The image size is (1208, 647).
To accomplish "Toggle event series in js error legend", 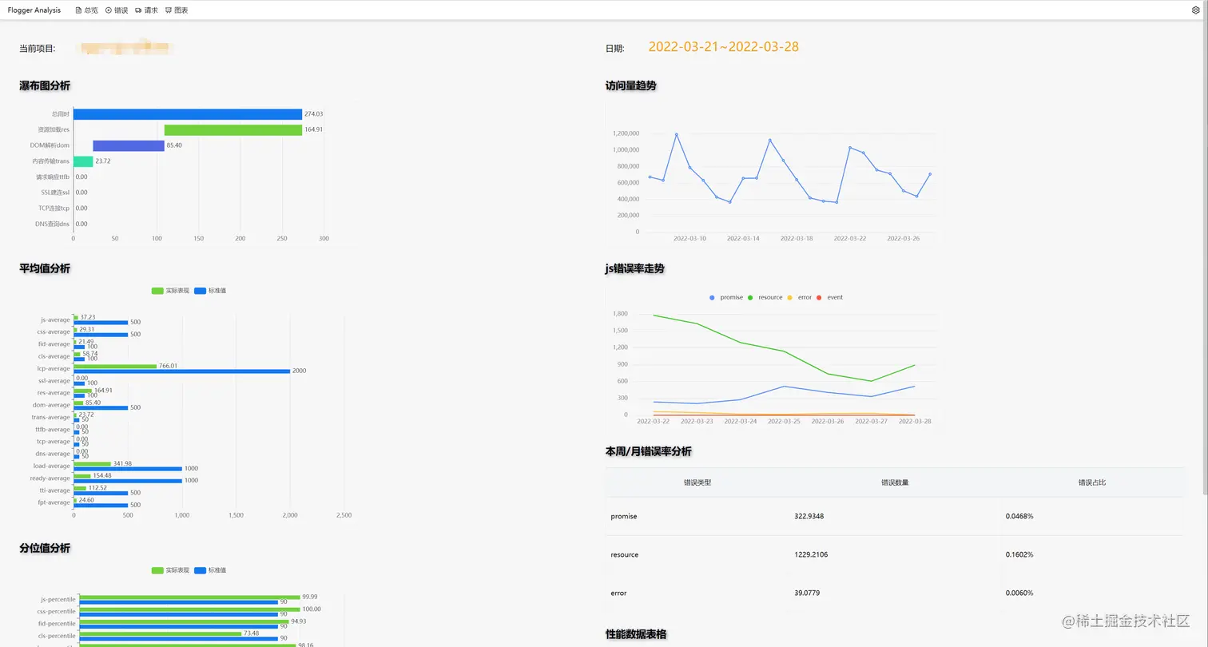I will pyautogui.click(x=829, y=297).
